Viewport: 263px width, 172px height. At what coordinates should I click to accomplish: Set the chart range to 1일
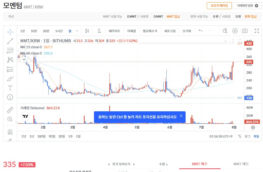78,136
